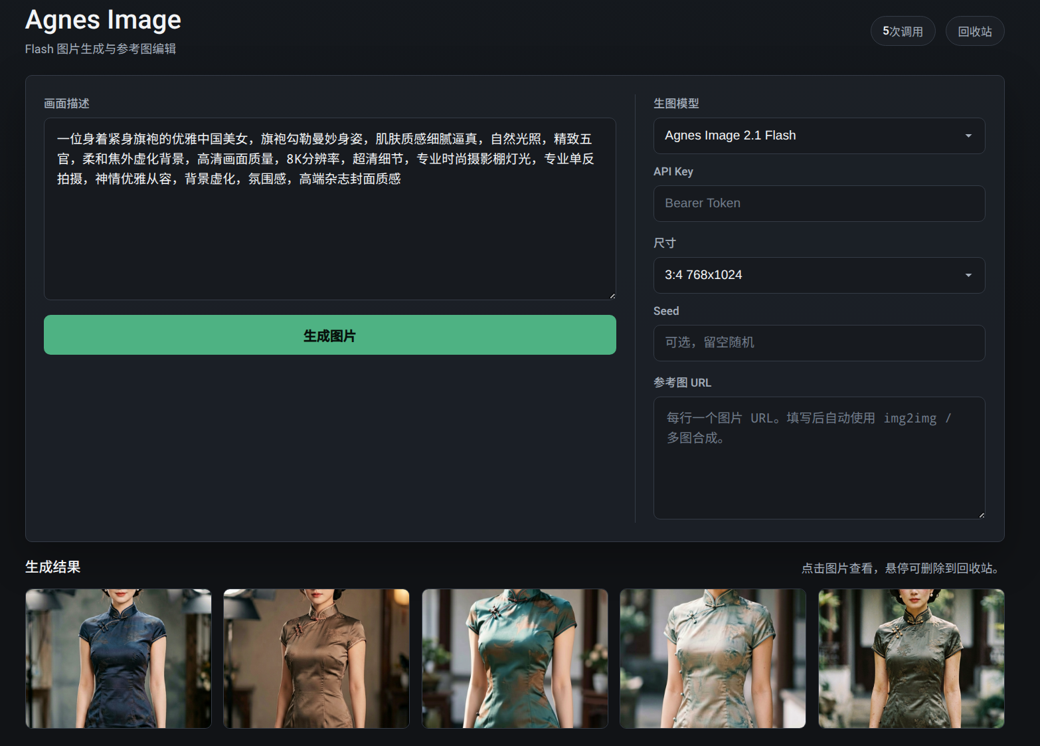Open the 回收站 recycle bin
The image size is (1040, 746).
point(975,31)
